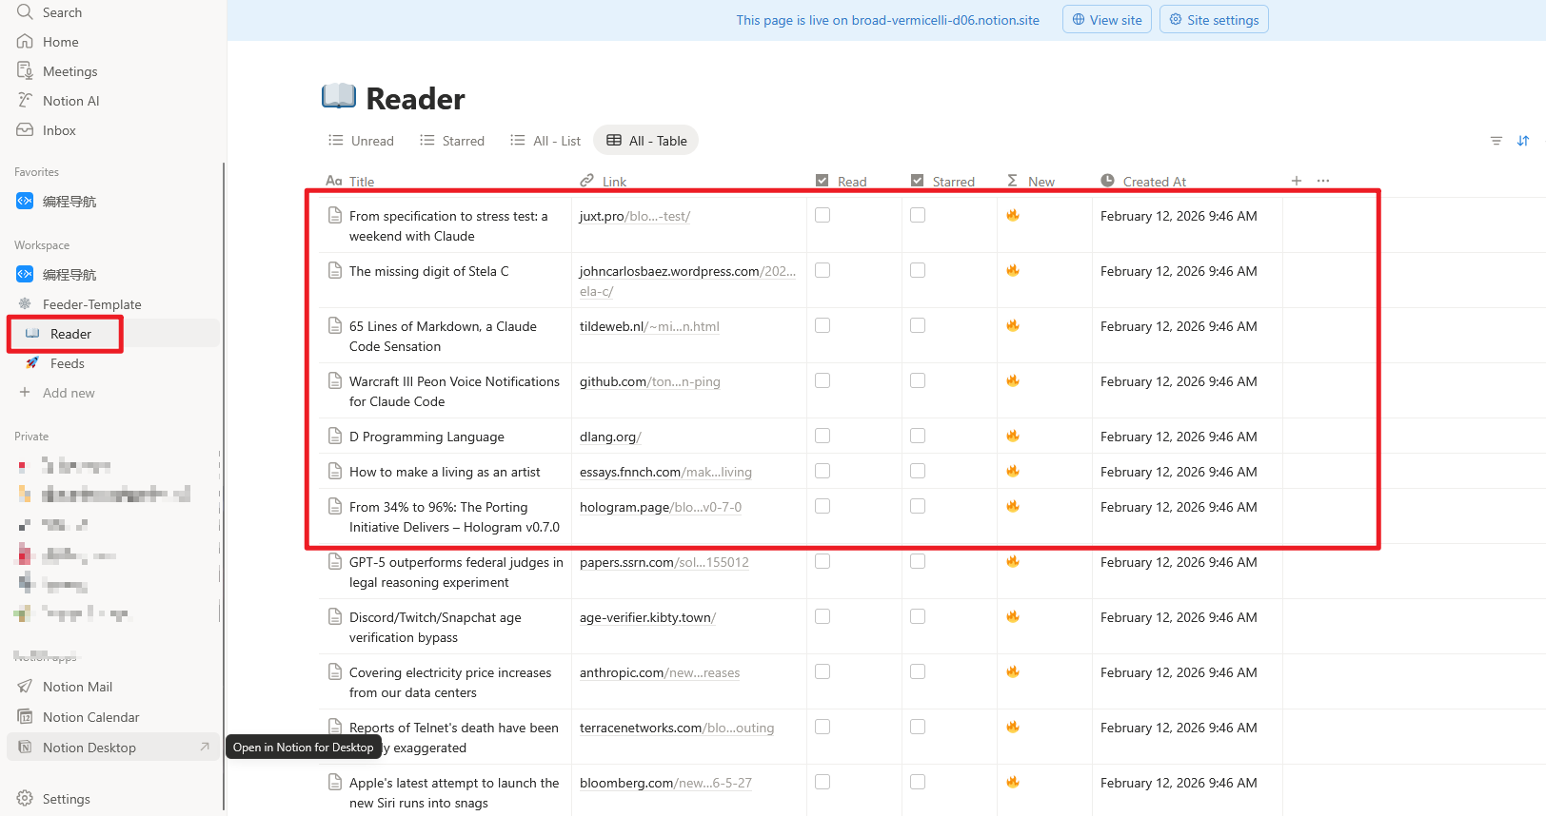Switch to the Unread view tab

tap(361, 141)
